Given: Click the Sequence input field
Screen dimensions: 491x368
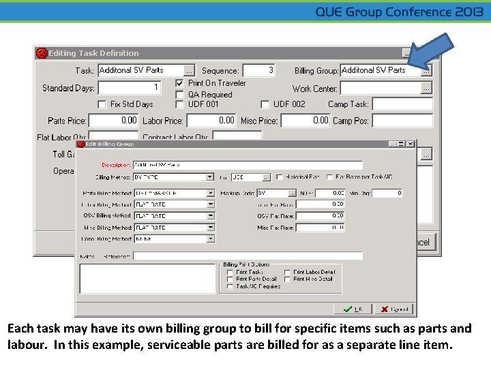Looking at the screenshot, I should pos(258,70).
